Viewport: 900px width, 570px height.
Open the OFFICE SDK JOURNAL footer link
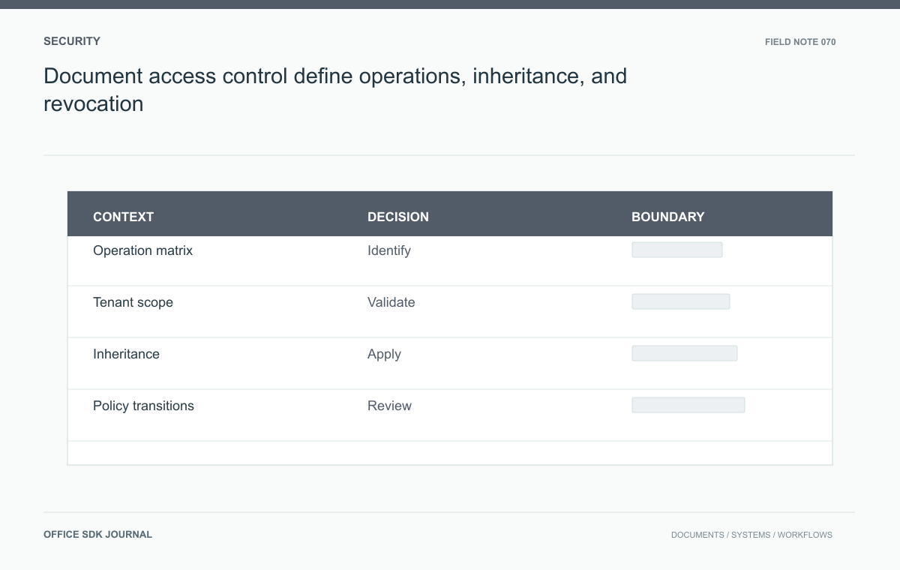(x=97, y=535)
